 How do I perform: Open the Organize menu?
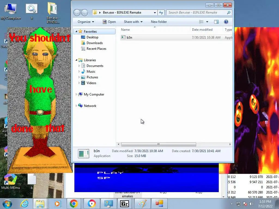pyautogui.click(x=86, y=22)
